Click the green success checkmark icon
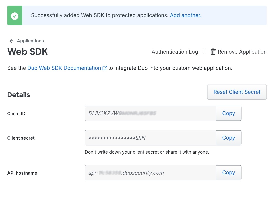Viewport: 270px width, 201px height. tap(15, 16)
